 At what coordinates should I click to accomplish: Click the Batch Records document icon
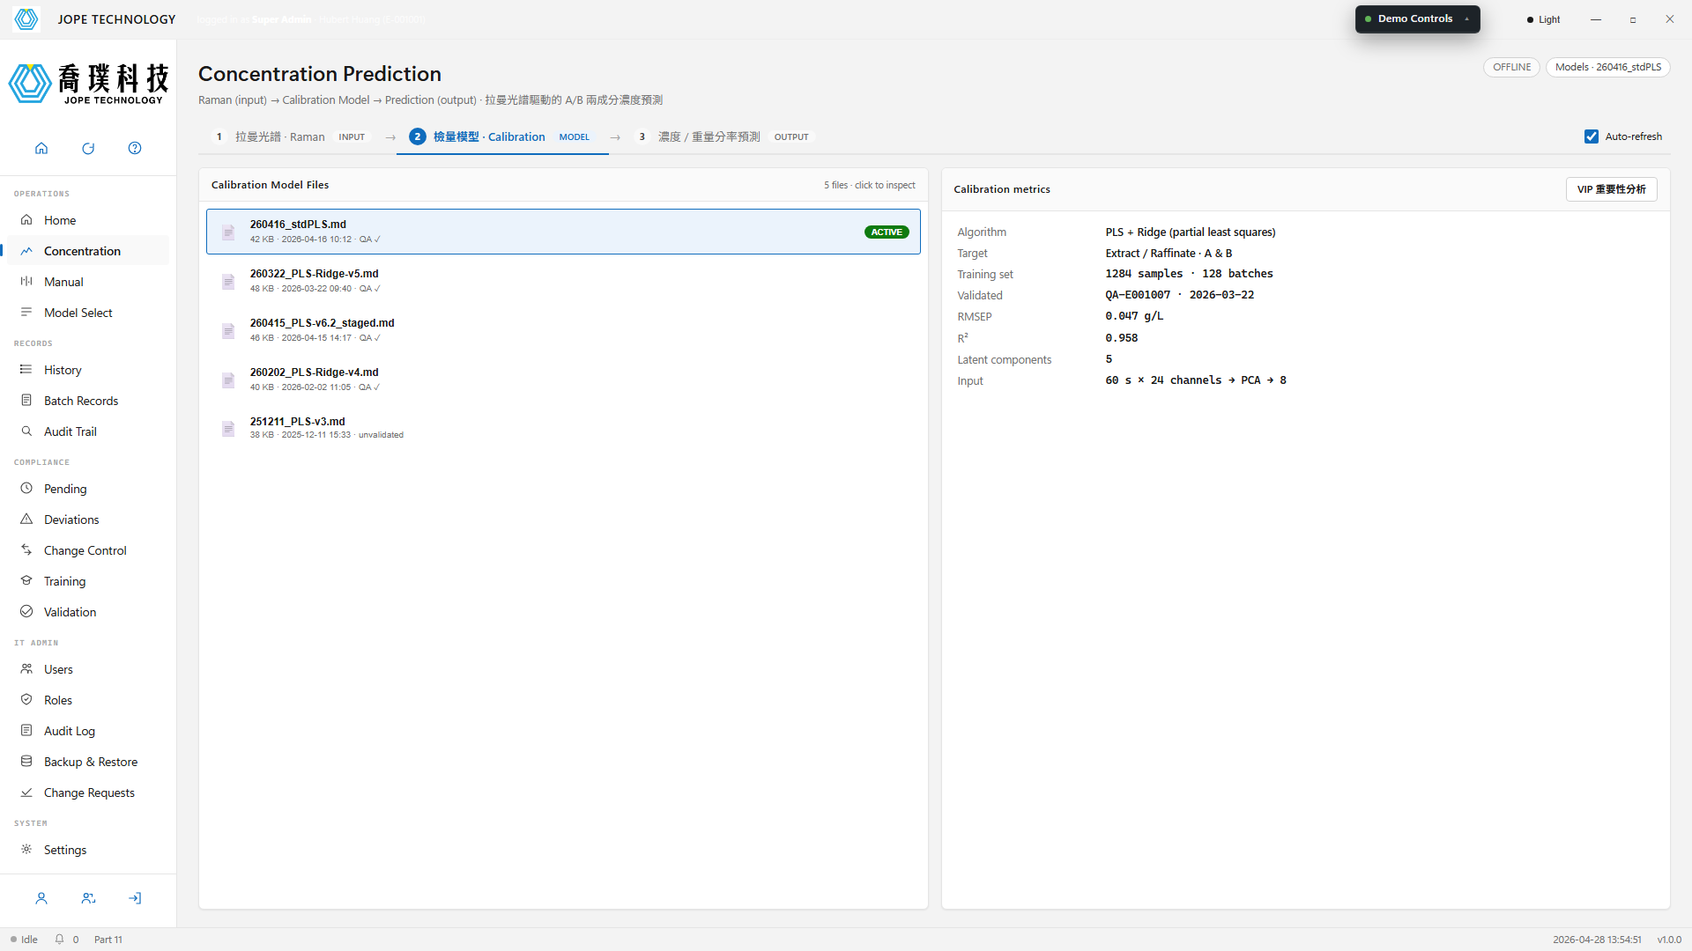tap(26, 401)
